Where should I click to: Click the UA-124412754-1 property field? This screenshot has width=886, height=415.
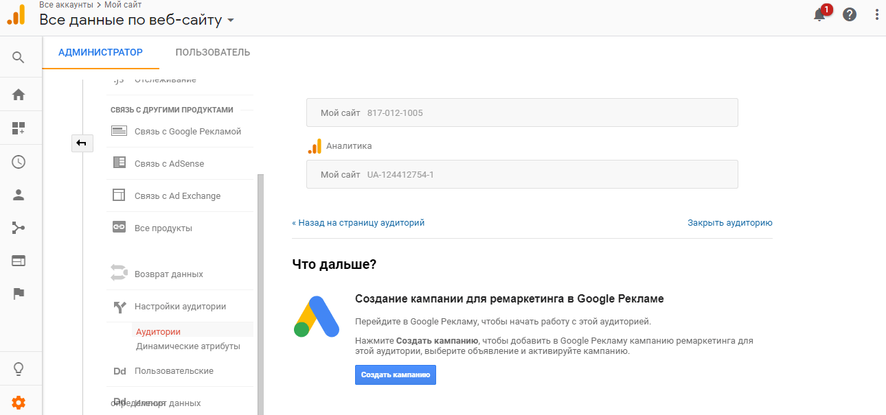pyautogui.click(x=522, y=174)
